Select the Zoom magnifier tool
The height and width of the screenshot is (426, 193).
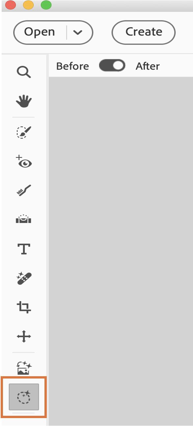click(24, 72)
